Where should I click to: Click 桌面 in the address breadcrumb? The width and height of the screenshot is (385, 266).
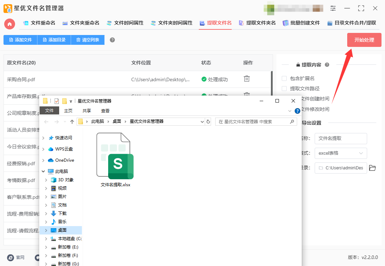tap(117, 121)
